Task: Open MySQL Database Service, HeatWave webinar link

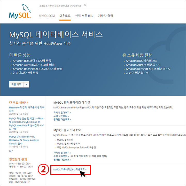Action: 24,140
